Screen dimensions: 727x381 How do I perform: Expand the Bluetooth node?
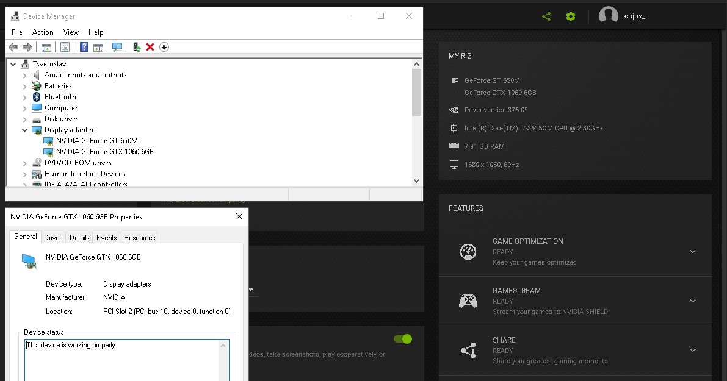[24, 97]
